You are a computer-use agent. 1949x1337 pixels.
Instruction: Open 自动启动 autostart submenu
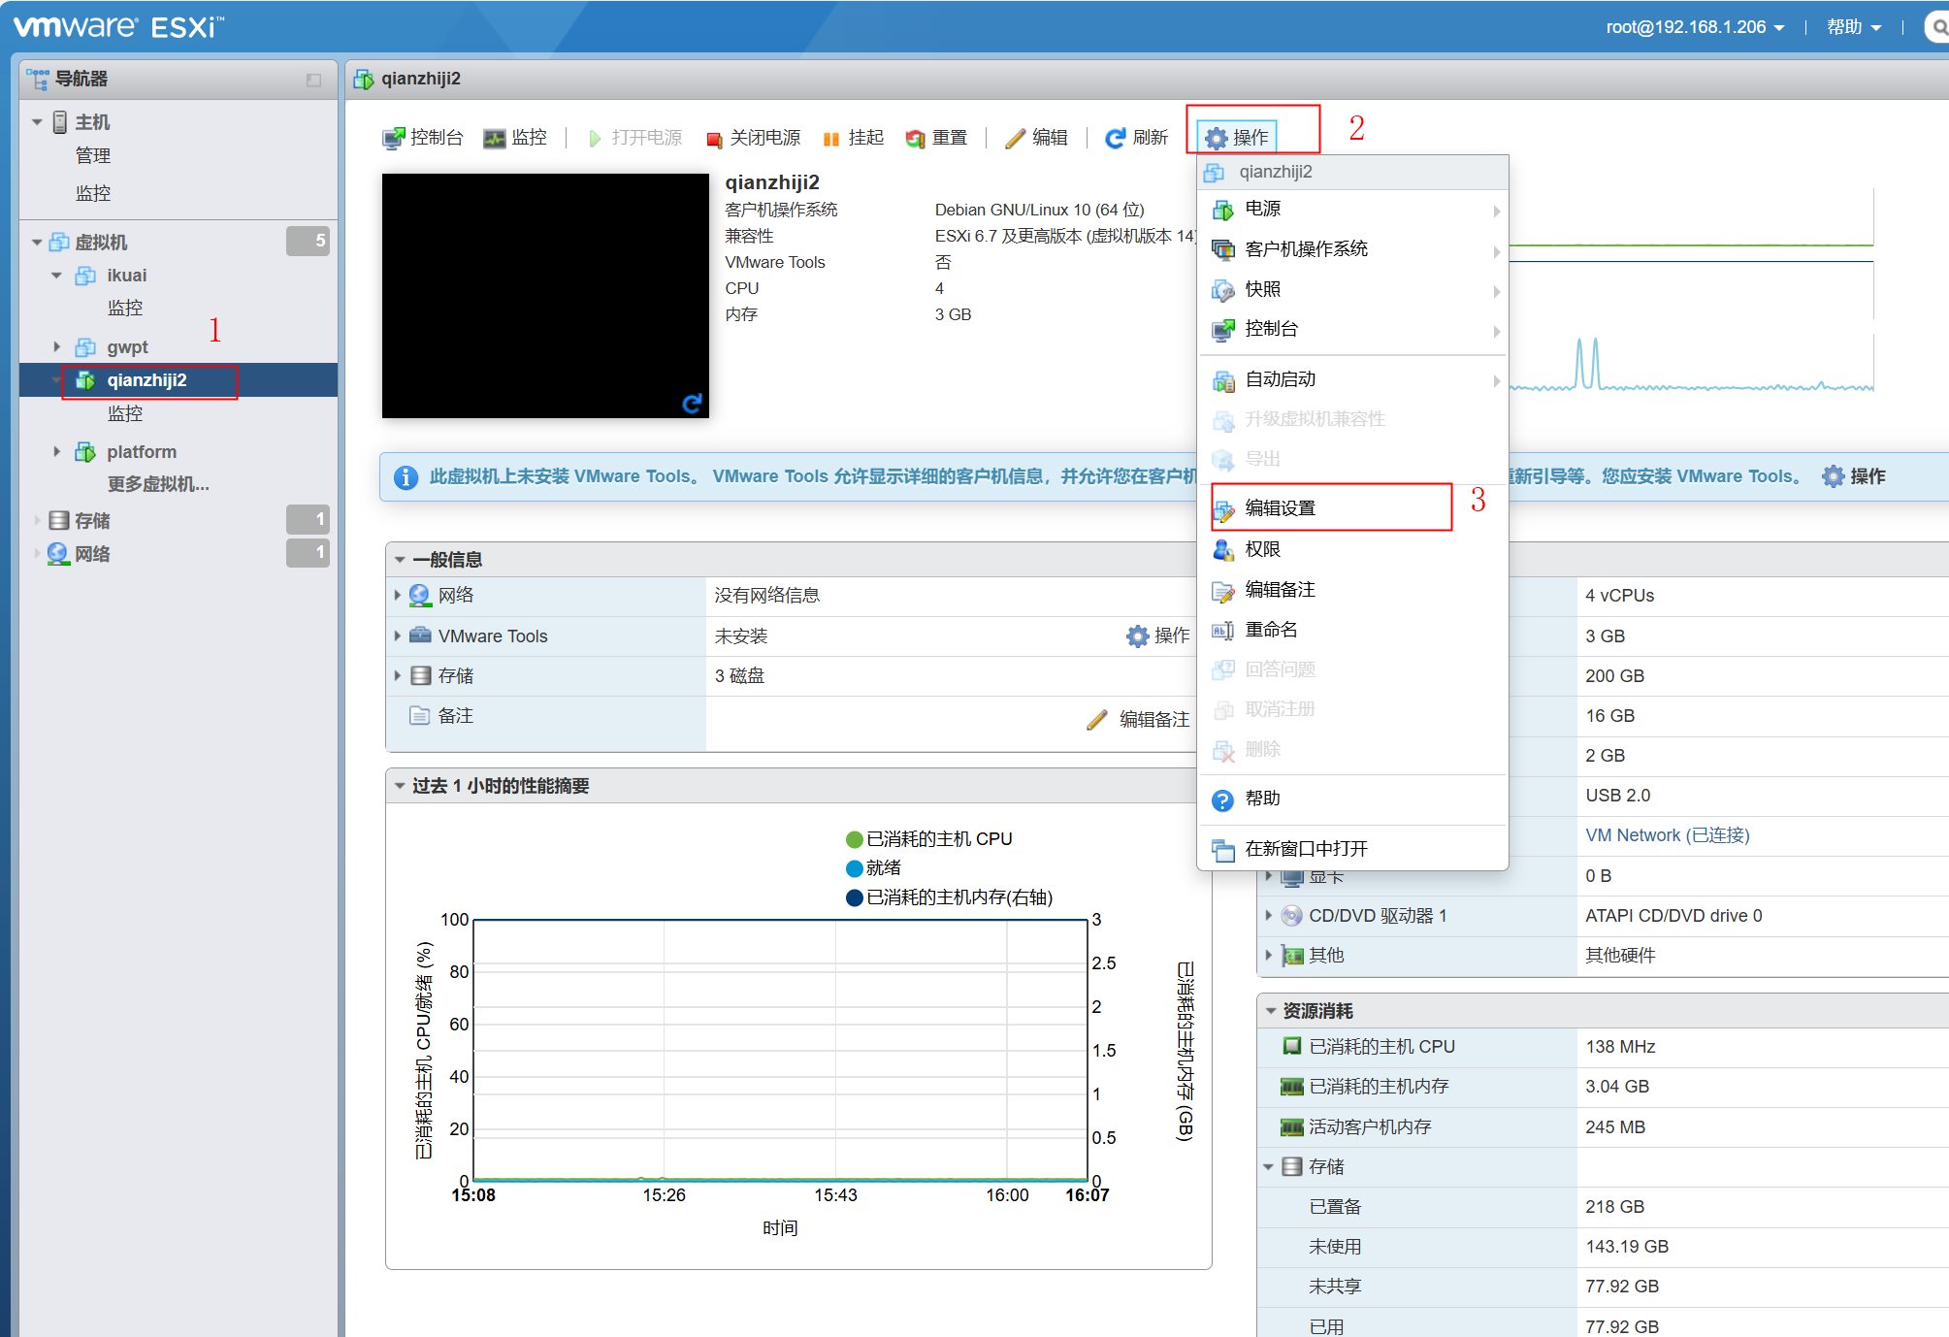1352,379
